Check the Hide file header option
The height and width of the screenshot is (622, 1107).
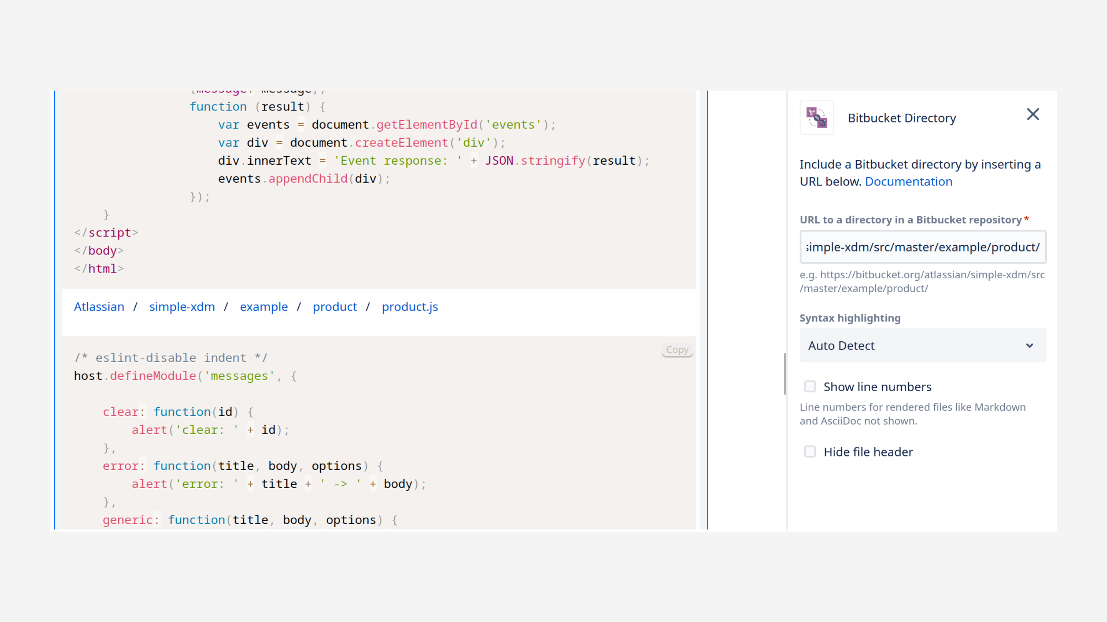[x=810, y=452]
